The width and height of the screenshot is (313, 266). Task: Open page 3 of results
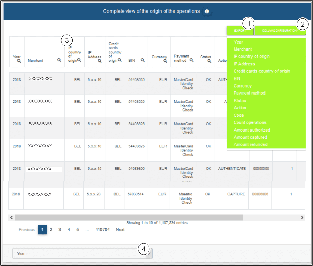pos(60,230)
